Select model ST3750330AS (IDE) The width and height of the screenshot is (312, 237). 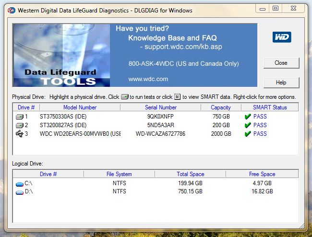pos(63,117)
